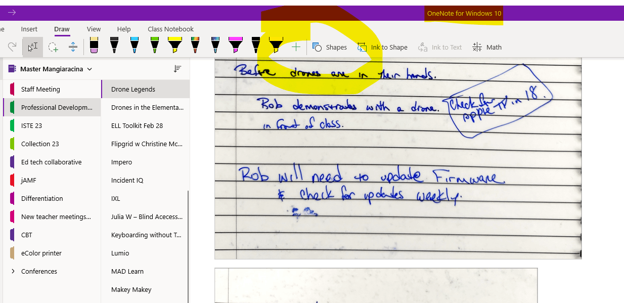The width and height of the screenshot is (624, 303).
Task: Click the Redo arrow icon
Action: [x=12, y=47]
